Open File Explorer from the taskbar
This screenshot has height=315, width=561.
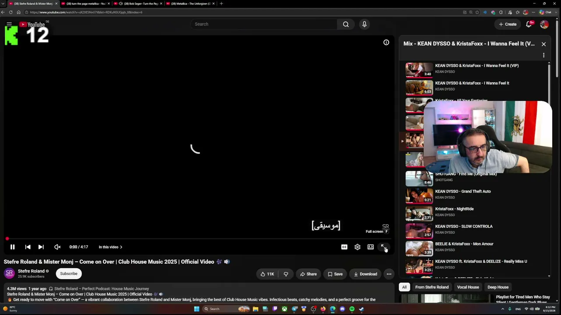click(256, 309)
